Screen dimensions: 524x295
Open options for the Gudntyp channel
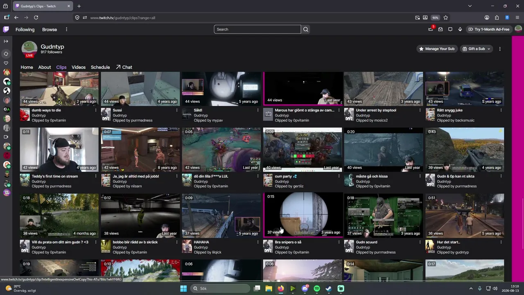tap(500, 49)
